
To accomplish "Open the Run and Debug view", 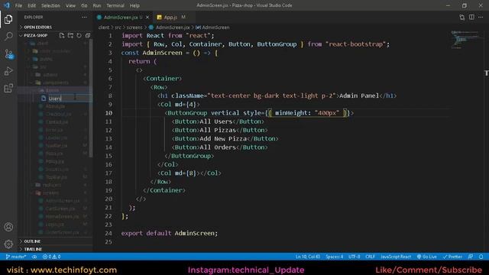I will (x=8, y=71).
